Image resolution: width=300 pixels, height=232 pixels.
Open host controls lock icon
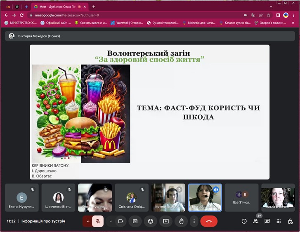tap(291, 221)
